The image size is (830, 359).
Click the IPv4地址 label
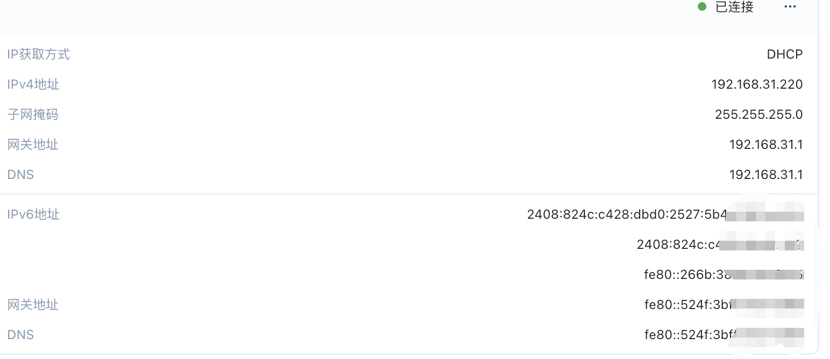tap(33, 84)
